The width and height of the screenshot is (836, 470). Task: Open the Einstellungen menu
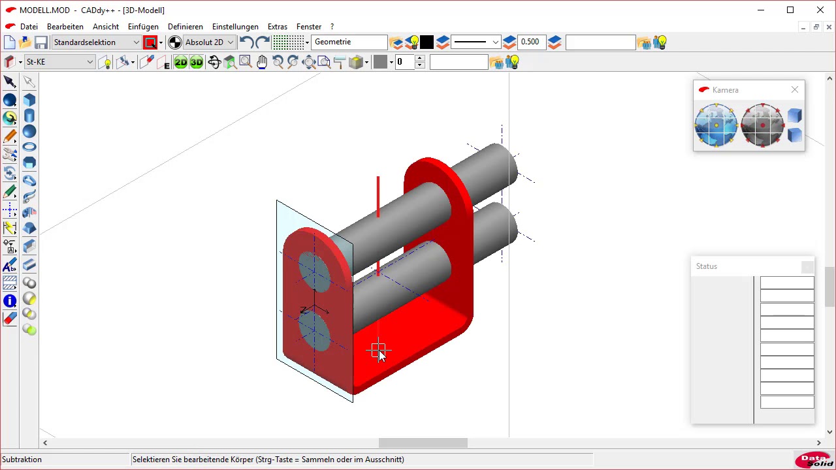pos(235,27)
